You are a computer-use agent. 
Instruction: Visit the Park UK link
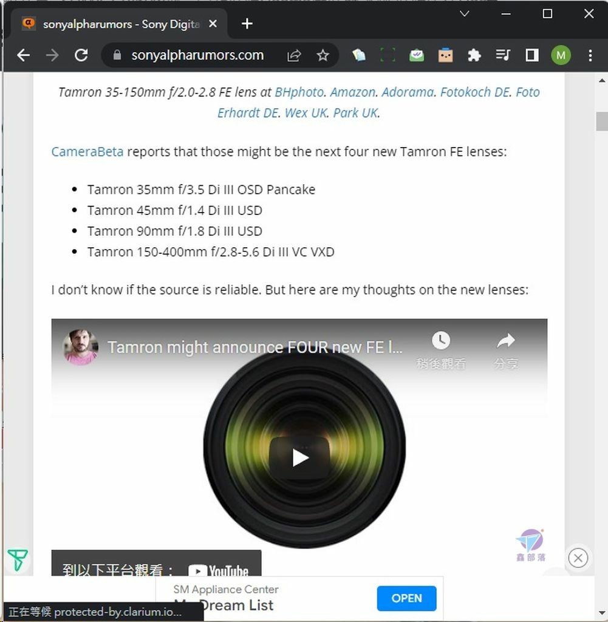pos(356,112)
